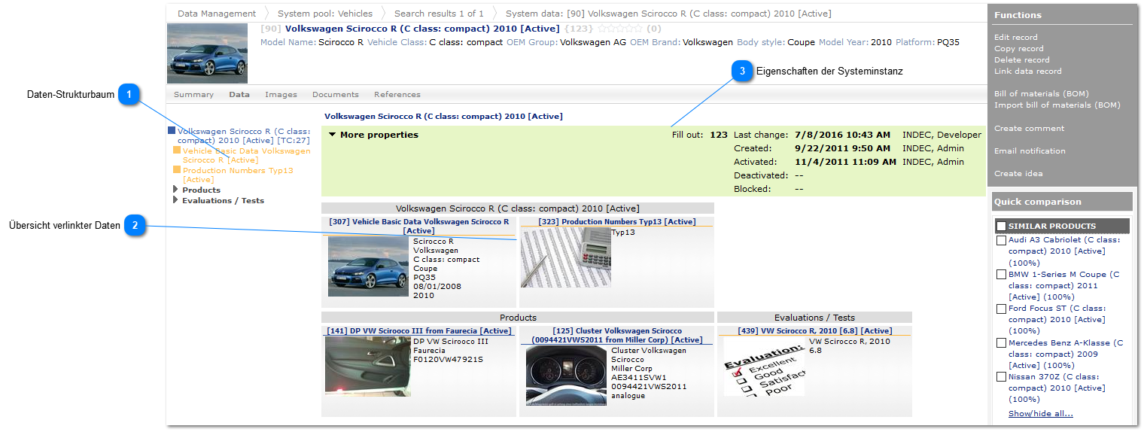Click Scirocco car thumbnail in Vehicle Basic Data card

tap(369, 266)
